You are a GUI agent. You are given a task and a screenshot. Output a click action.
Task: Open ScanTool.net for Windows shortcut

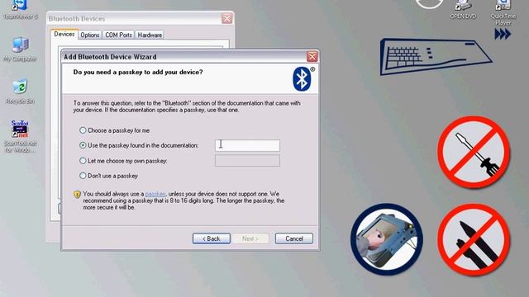coord(20,136)
